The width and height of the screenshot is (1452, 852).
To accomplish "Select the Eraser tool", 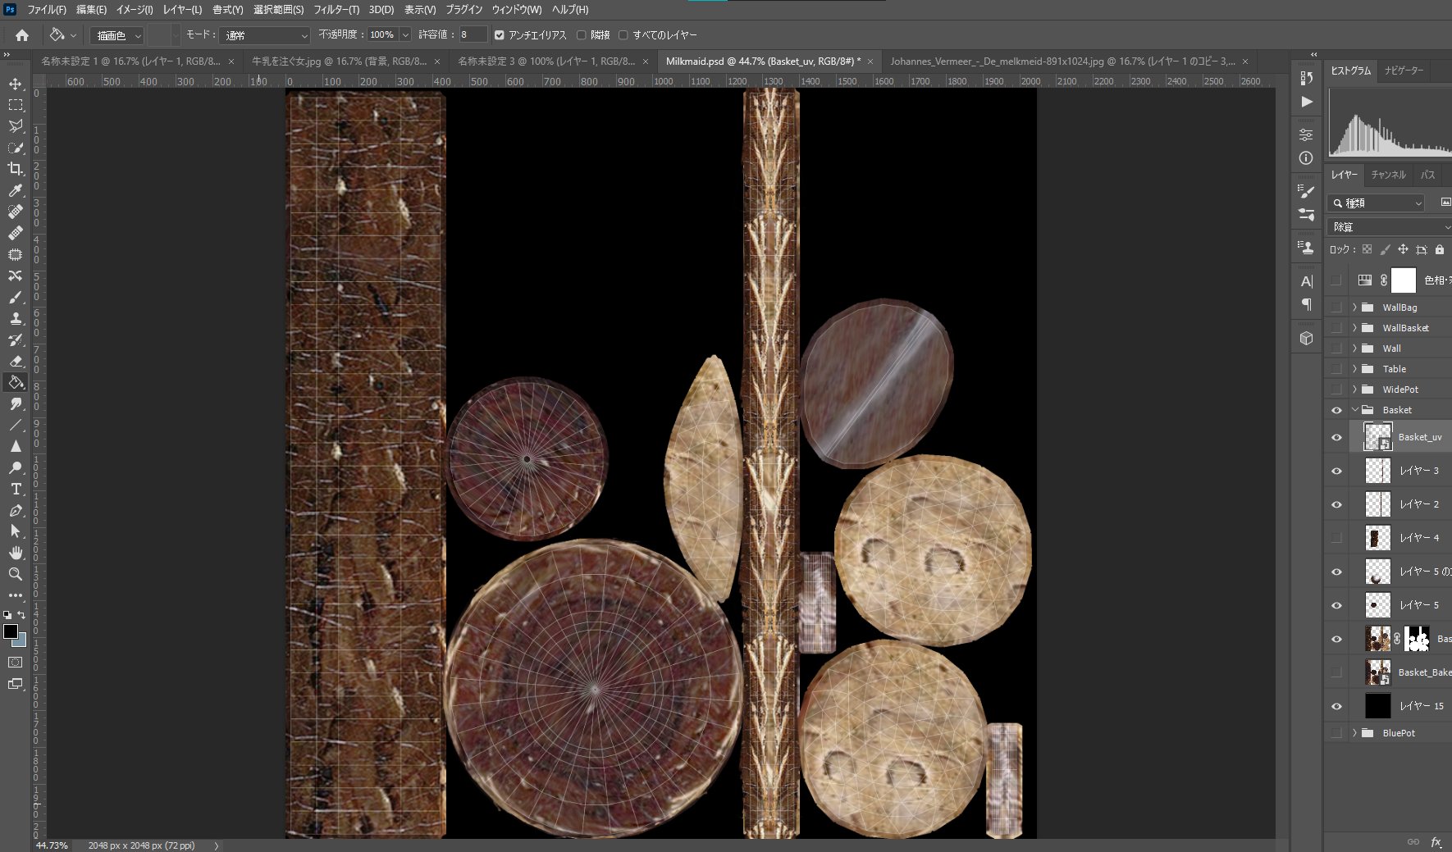I will (x=16, y=361).
